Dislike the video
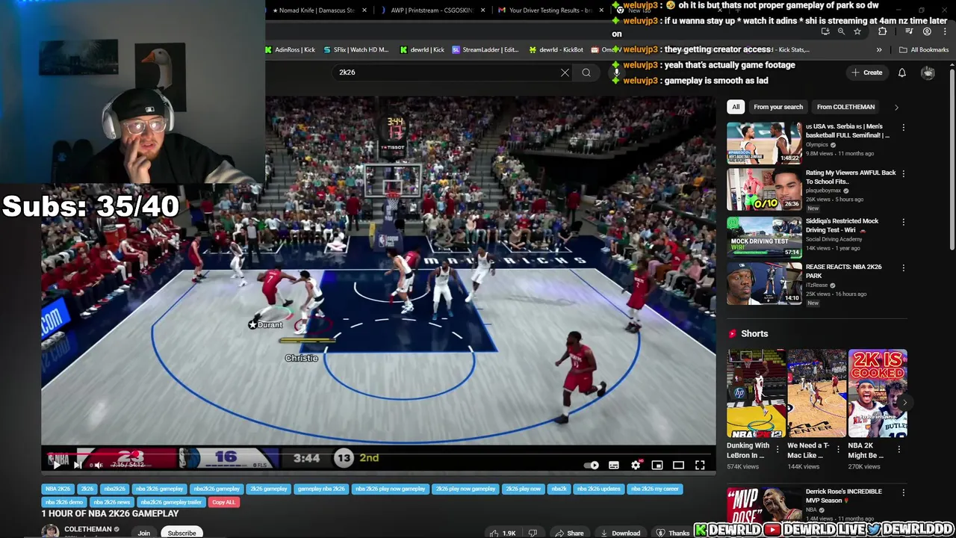 [x=533, y=533]
